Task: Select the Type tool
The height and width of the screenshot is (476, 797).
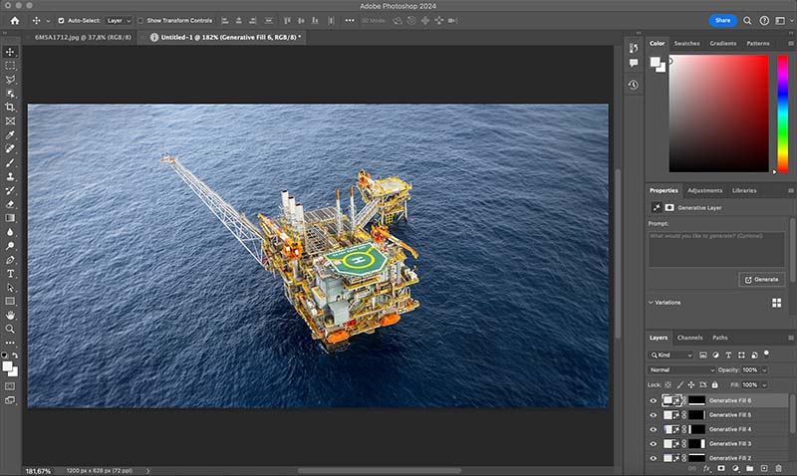Action: click(11, 273)
